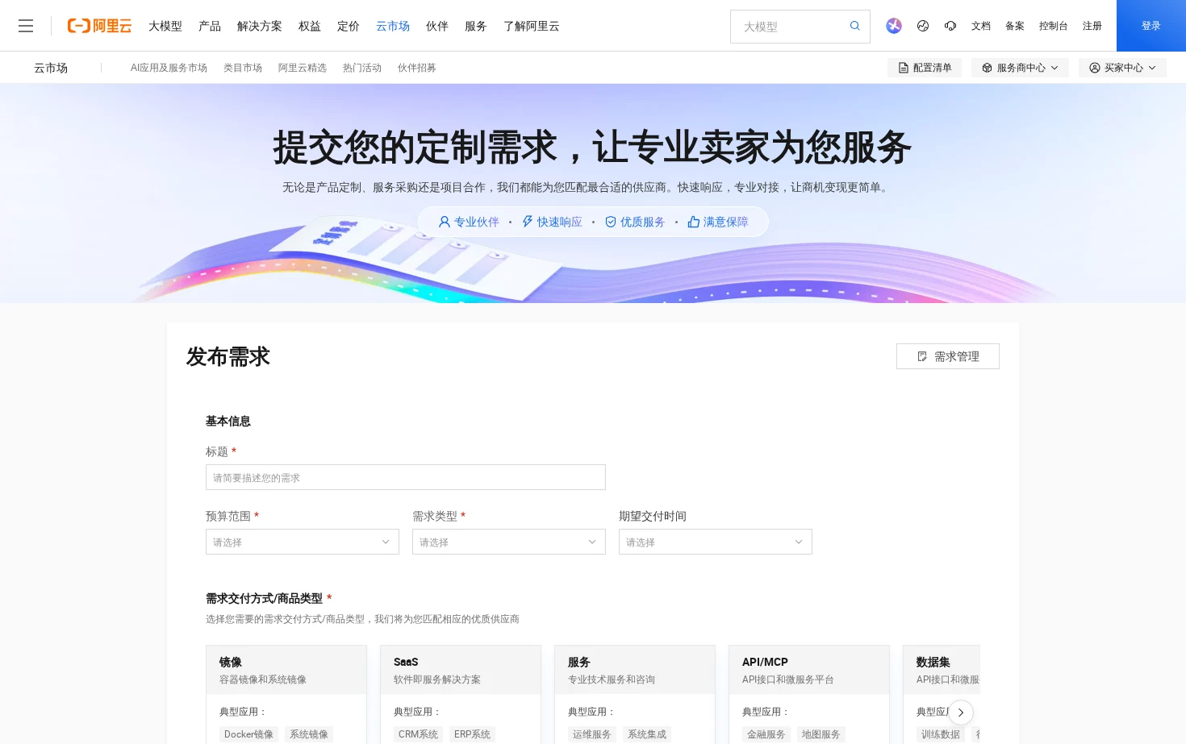The height and width of the screenshot is (744, 1186).
Task: Select the 云市场 nav item
Action: (x=393, y=26)
